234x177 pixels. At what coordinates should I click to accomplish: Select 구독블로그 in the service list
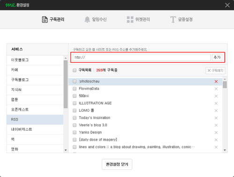(35, 80)
